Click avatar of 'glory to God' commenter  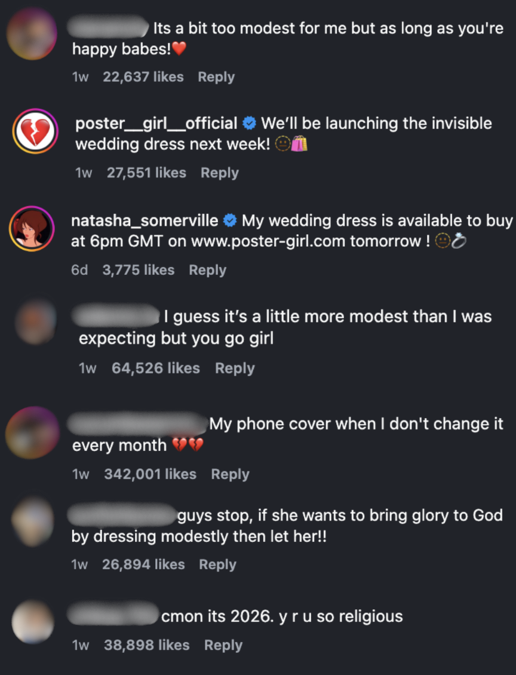pyautogui.click(x=33, y=522)
